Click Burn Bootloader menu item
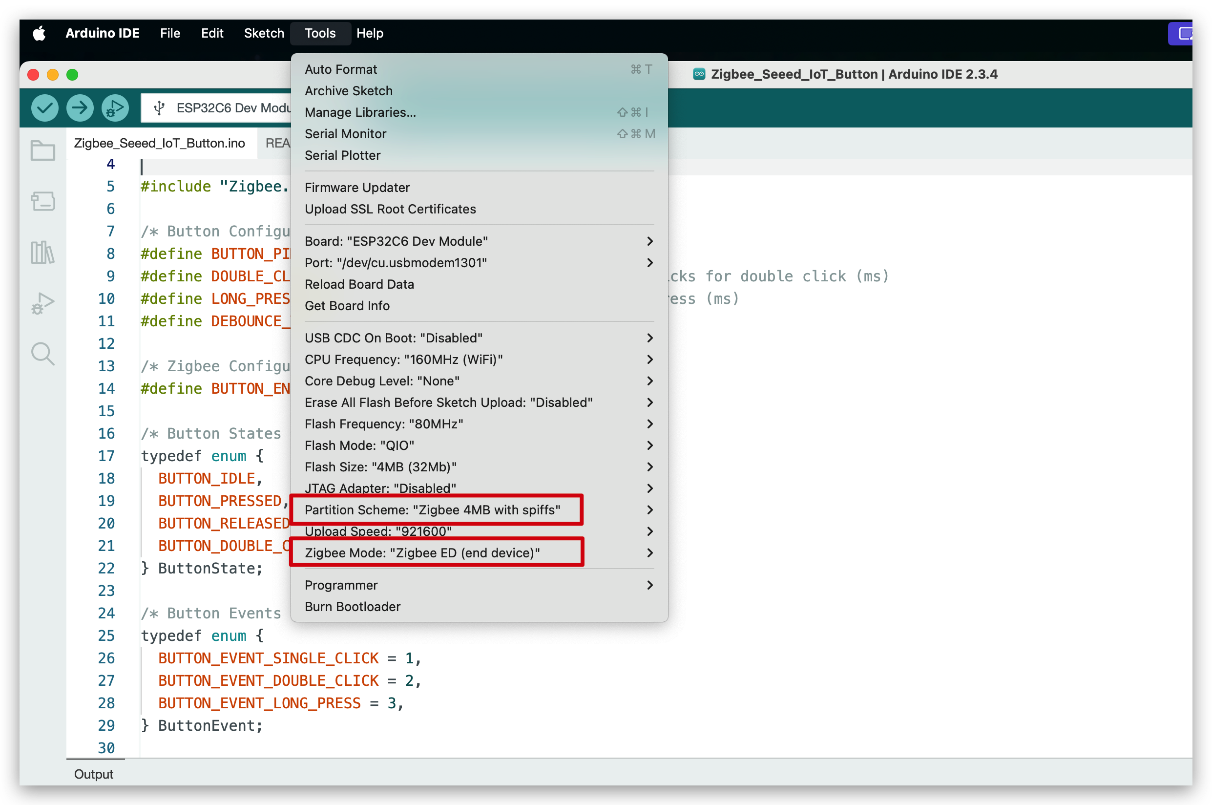 (479, 607)
